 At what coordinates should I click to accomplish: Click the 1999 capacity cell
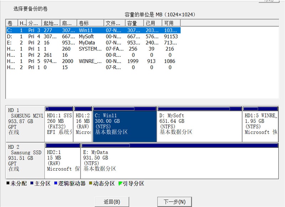click(x=133, y=61)
